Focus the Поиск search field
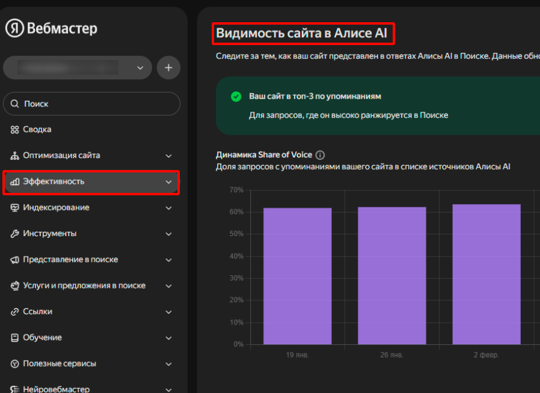 point(91,104)
